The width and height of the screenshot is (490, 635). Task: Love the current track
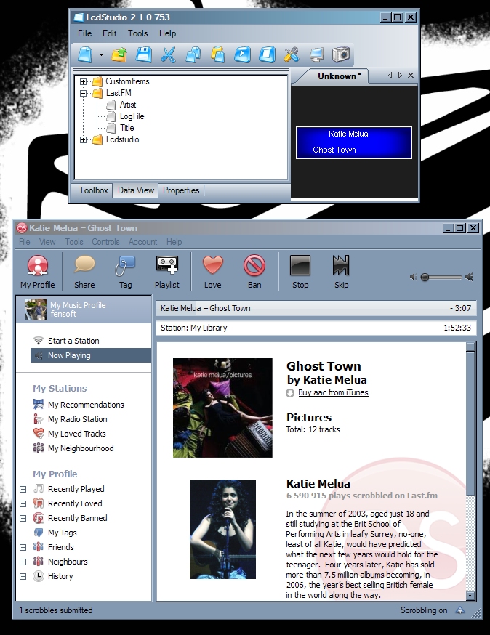[213, 271]
